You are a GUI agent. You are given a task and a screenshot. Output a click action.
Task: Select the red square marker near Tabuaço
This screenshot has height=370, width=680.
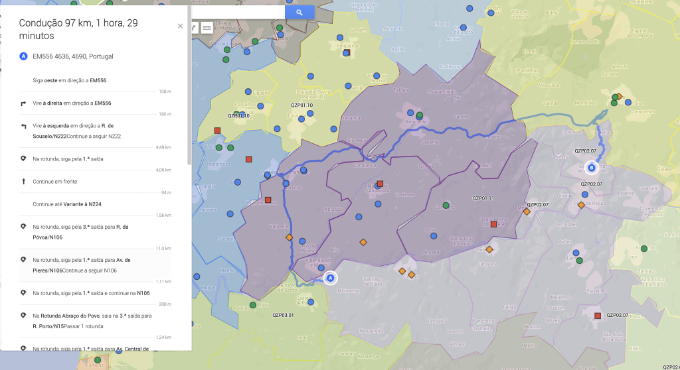598,316
